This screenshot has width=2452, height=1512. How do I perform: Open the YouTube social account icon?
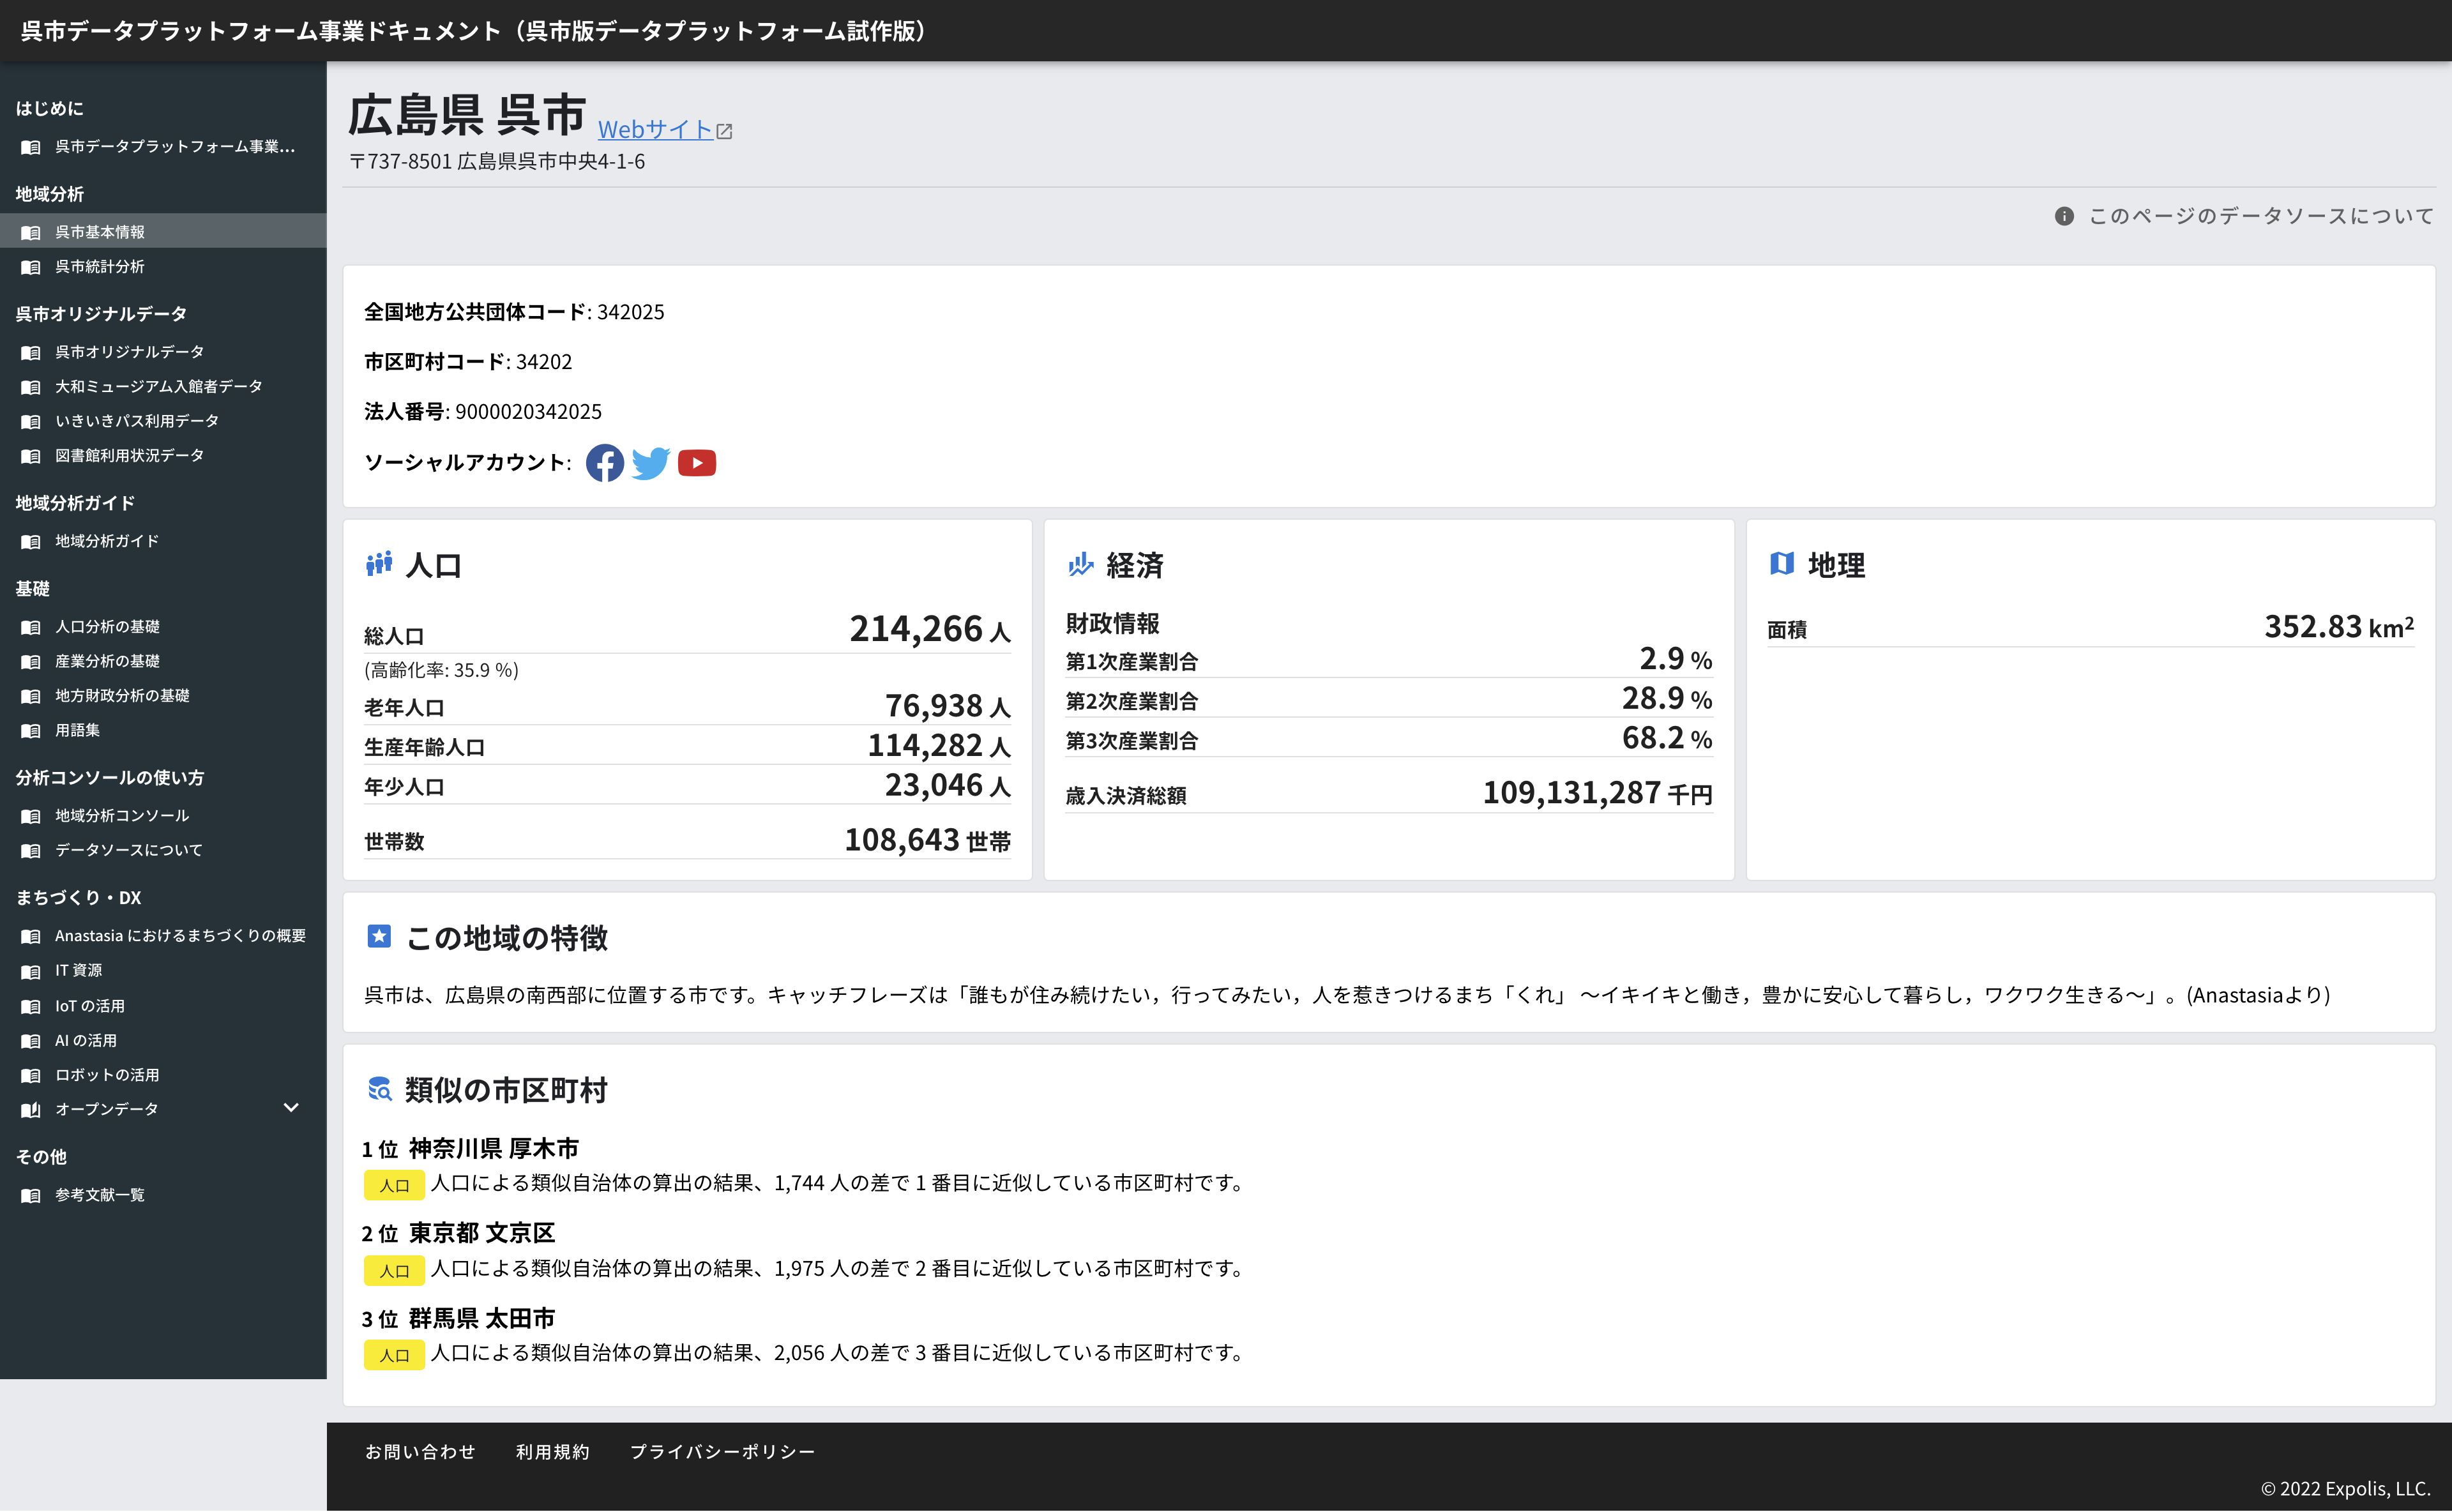pyautogui.click(x=697, y=463)
